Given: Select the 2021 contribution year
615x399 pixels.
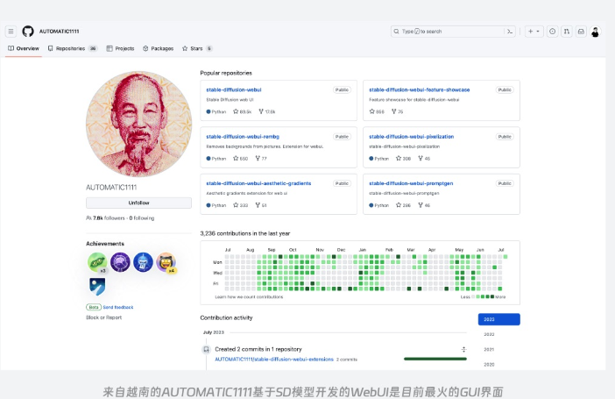Looking at the screenshot, I should tap(489, 350).
